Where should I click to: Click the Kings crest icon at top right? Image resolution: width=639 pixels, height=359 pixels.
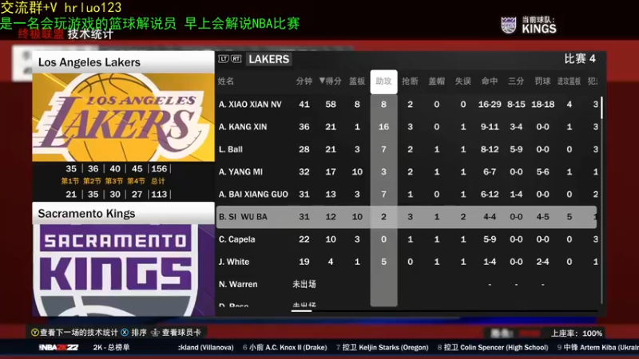[x=508, y=25]
